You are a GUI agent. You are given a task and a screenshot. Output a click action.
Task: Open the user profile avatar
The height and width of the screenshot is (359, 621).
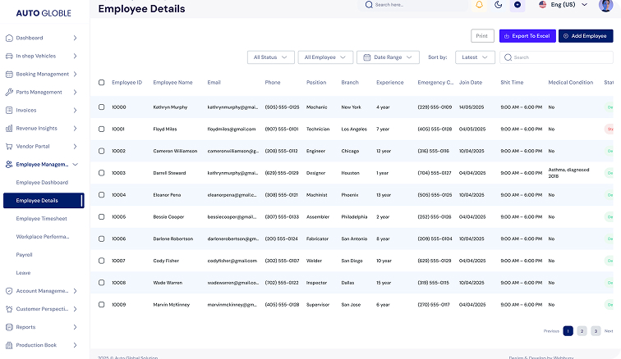606,5
